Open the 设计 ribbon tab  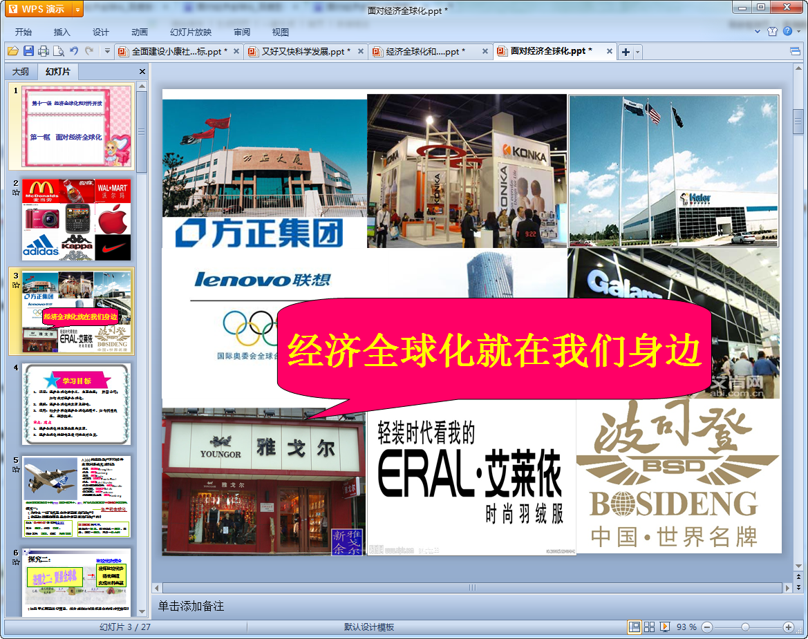click(x=100, y=32)
